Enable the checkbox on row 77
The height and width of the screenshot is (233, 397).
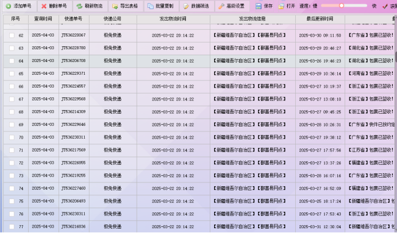12,227
